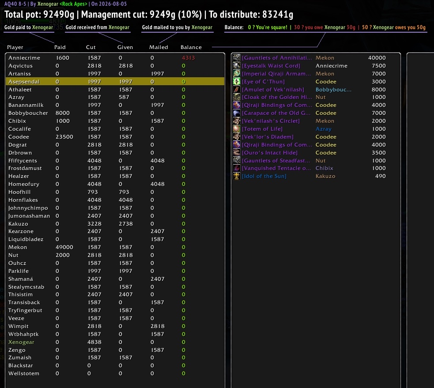Open the [Gauntlets of Annihilati... item link
Image resolution: width=434 pixels, height=388 pixels.
277,57
